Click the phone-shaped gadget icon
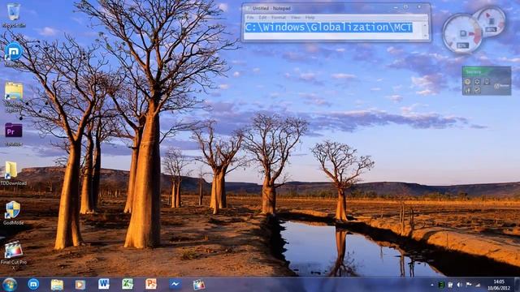Screen dimensions: 520x292 pos(486,81)
